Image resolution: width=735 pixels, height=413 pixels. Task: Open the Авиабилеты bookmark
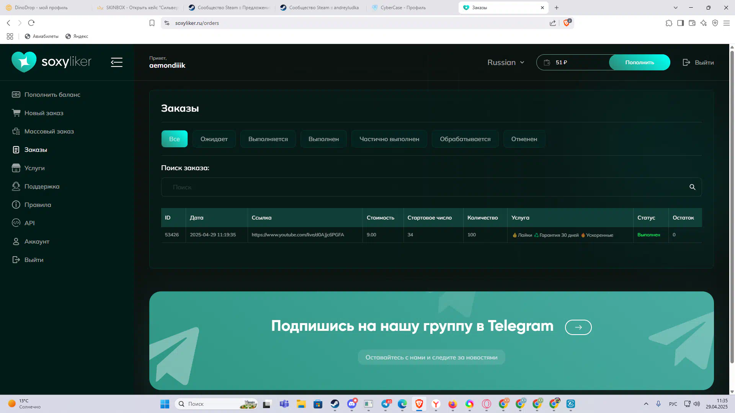pyautogui.click(x=41, y=36)
